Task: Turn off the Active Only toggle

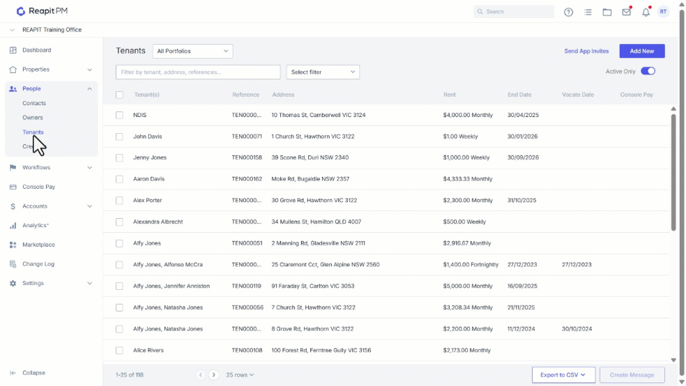Action: [x=648, y=71]
